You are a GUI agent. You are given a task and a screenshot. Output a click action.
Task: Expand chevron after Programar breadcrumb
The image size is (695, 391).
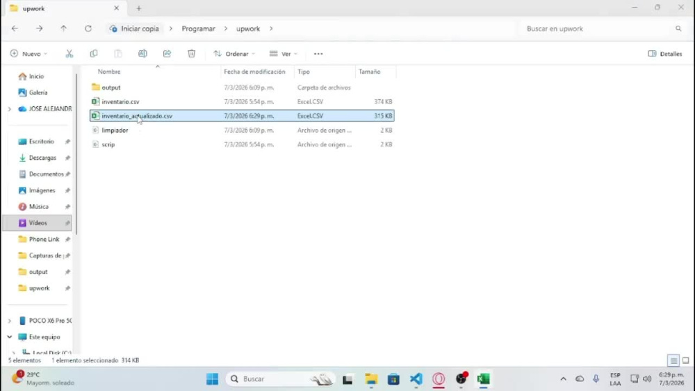pos(226,28)
